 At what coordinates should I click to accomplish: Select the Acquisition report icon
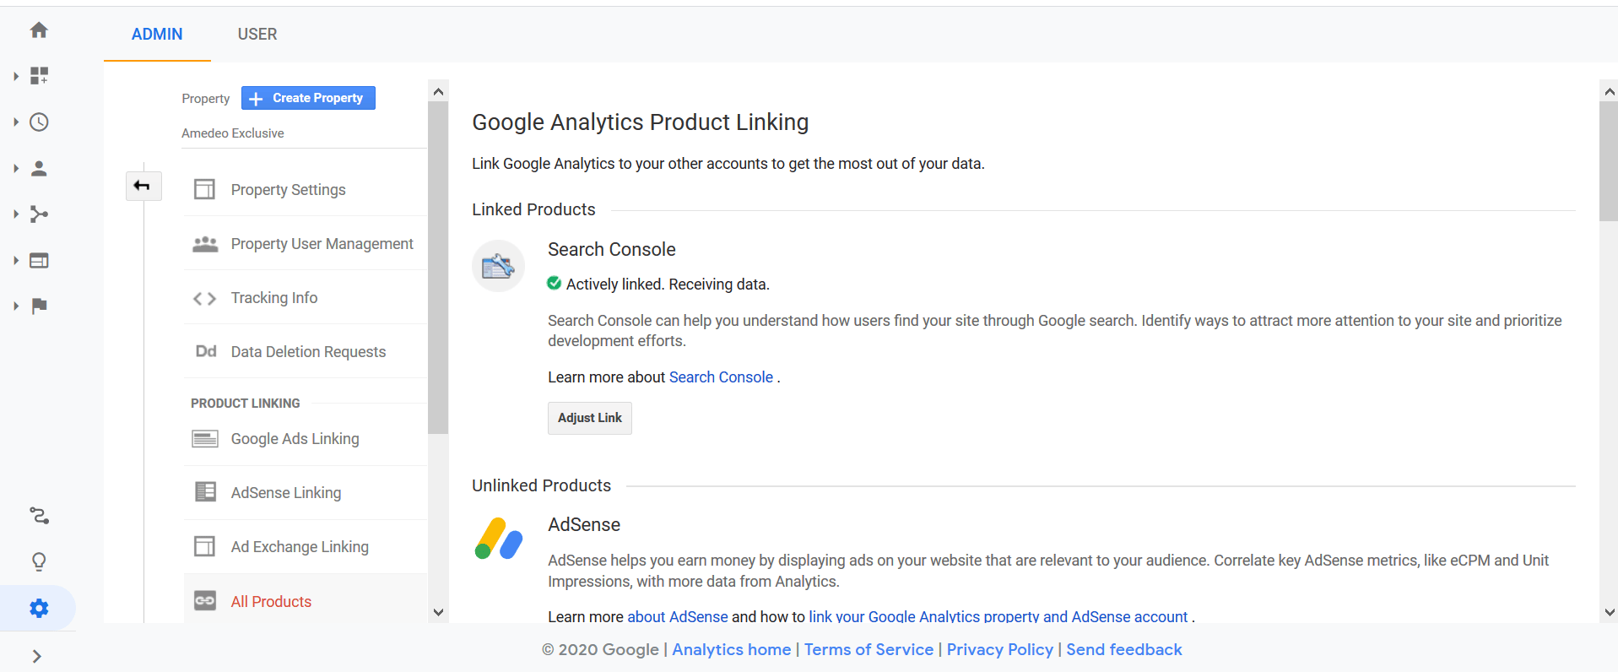point(39,214)
